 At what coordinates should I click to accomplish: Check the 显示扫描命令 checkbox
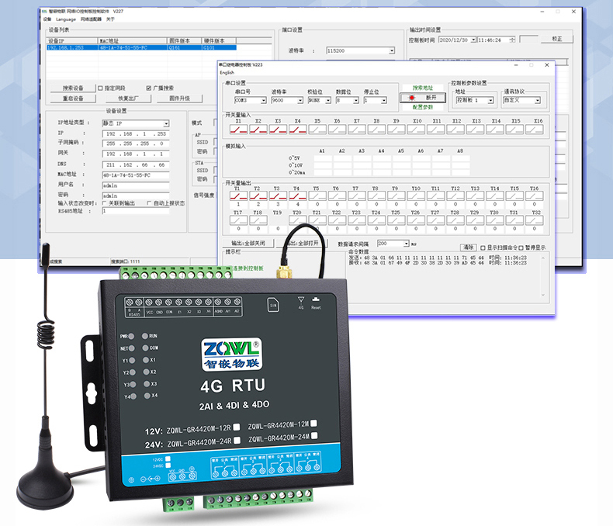(x=483, y=247)
